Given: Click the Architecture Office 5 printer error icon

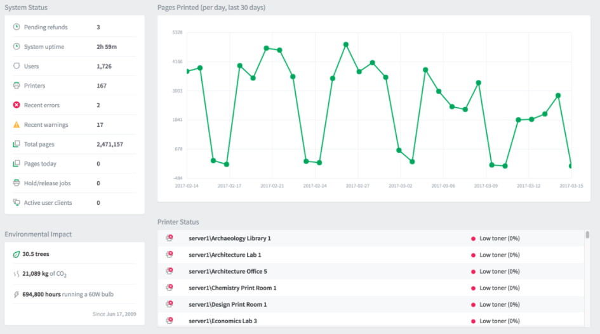Looking at the screenshot, I should (x=170, y=271).
